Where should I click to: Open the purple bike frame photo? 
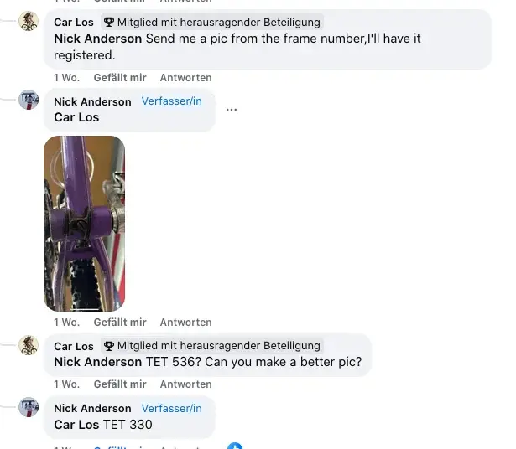click(84, 224)
